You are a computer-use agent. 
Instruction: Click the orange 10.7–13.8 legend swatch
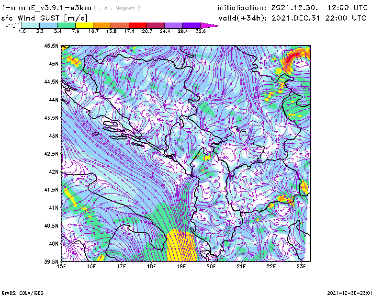click(x=102, y=25)
